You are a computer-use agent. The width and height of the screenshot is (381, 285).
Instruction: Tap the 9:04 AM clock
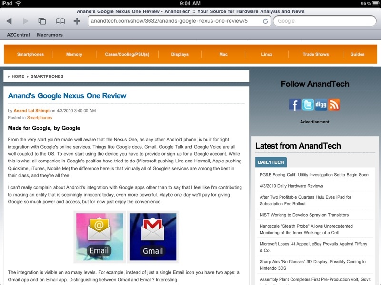[x=190, y=3]
